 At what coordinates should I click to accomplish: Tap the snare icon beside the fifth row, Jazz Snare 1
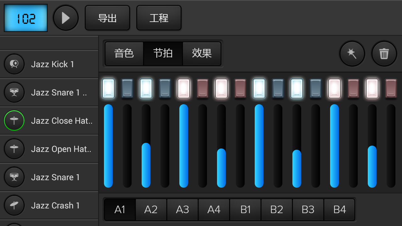click(14, 177)
